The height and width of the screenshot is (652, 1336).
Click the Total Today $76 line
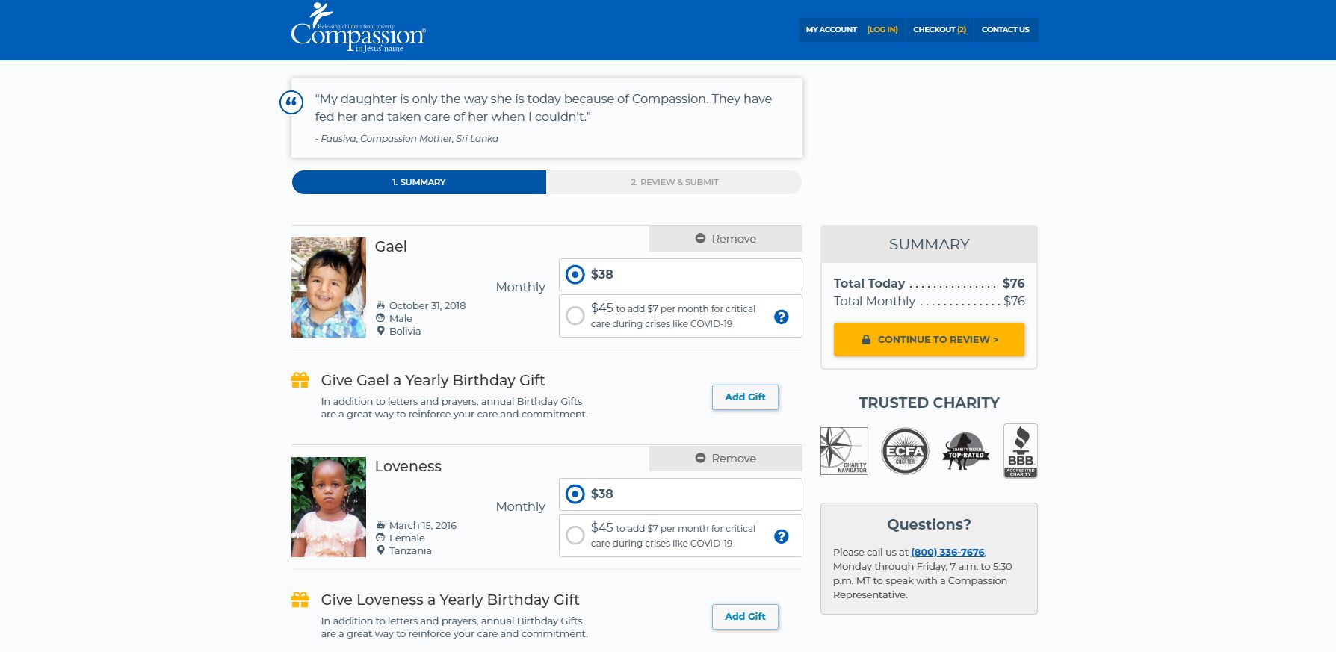pyautogui.click(x=929, y=283)
